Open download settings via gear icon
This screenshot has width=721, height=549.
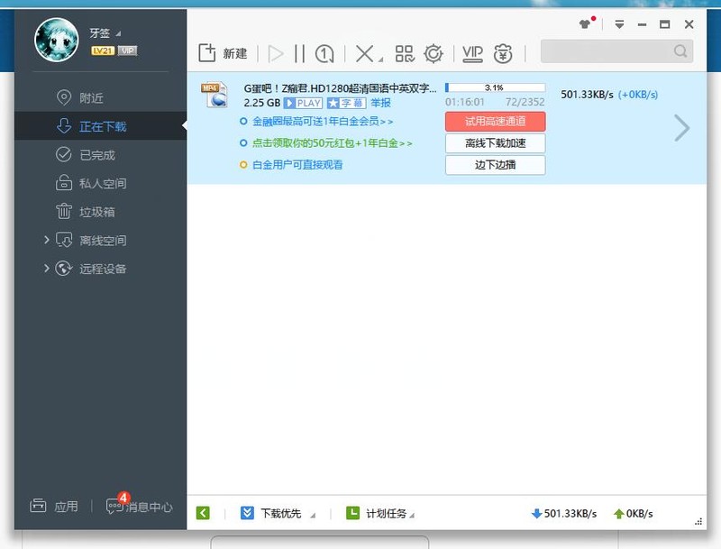[434, 53]
